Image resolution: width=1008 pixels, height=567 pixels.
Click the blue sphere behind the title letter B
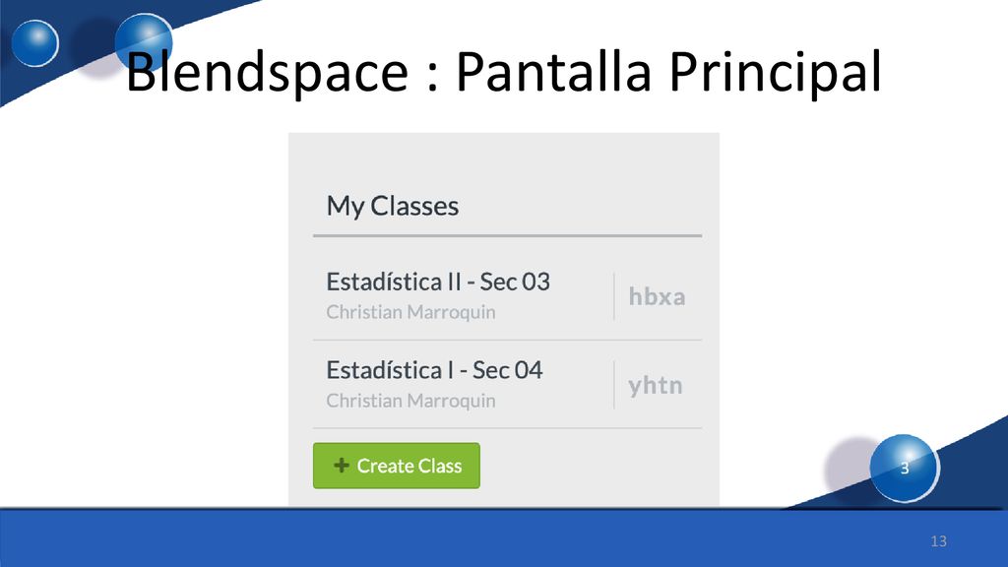[144, 41]
